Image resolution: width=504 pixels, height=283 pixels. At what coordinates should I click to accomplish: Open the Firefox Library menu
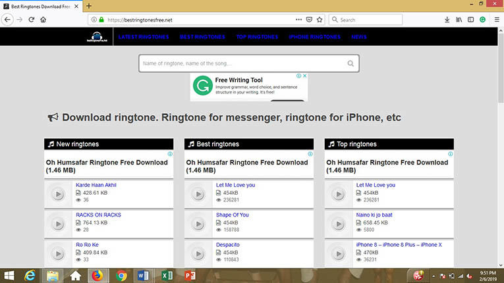pyautogui.click(x=459, y=20)
